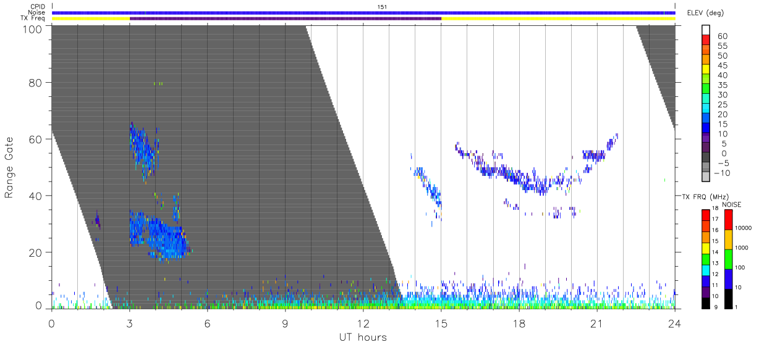Screen dimensions: 759x350
Task: Click the "18" tick on the TX FRQ colorbar
Action: (x=716, y=209)
